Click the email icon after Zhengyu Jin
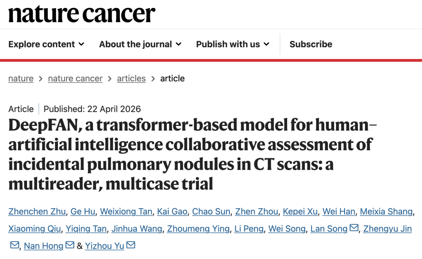The height and width of the screenshot is (259, 422). [x=14, y=245]
